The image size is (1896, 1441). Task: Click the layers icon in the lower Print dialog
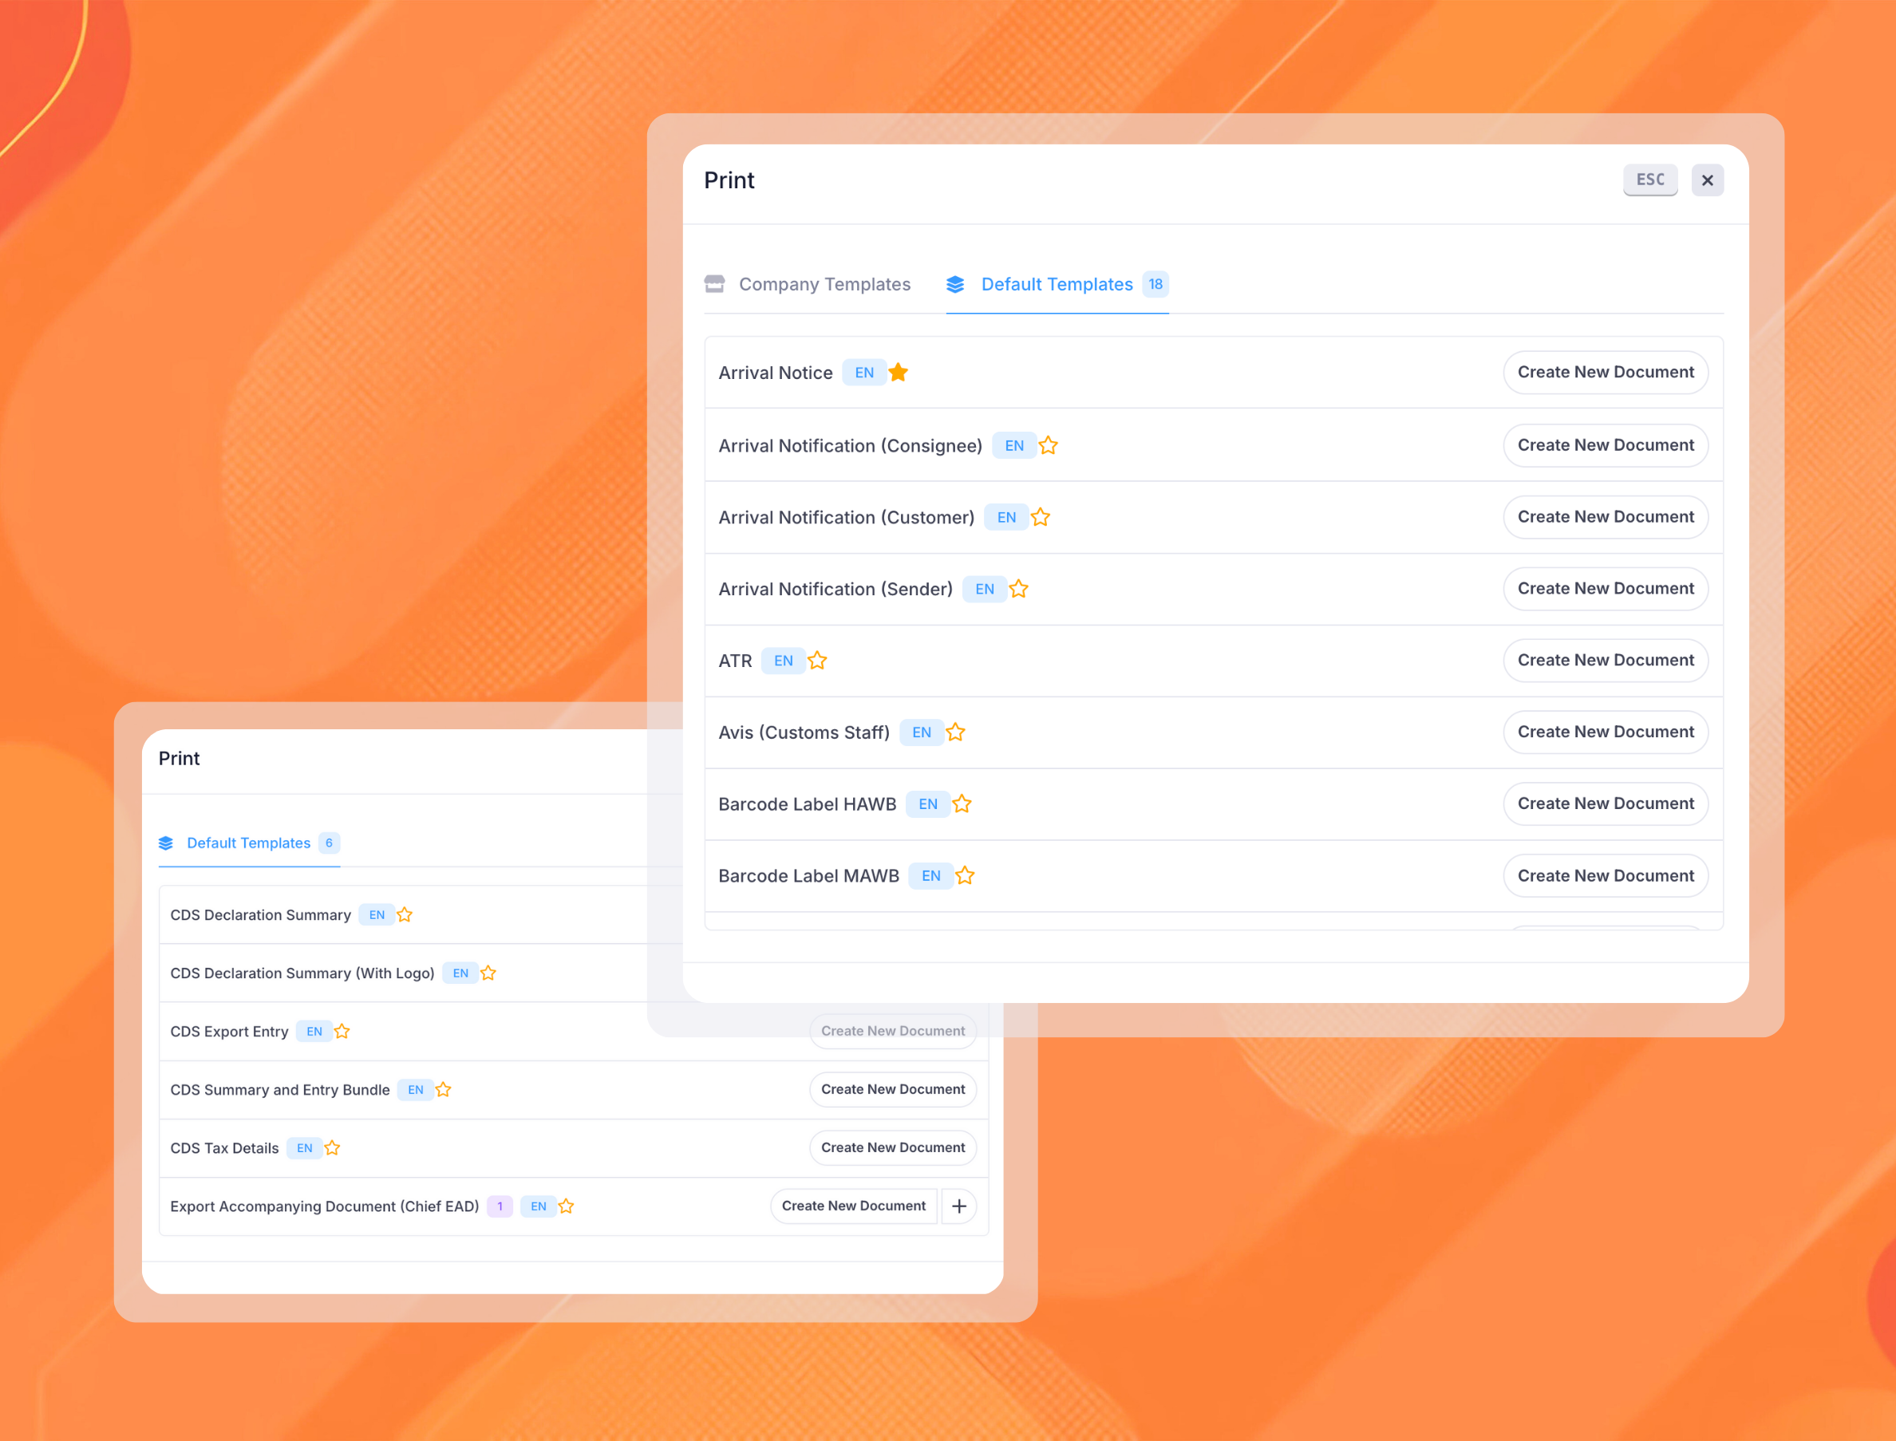click(165, 843)
